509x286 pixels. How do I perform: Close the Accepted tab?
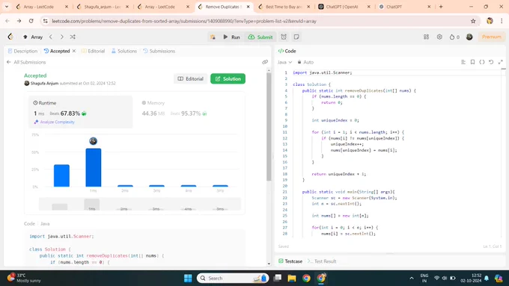point(74,51)
